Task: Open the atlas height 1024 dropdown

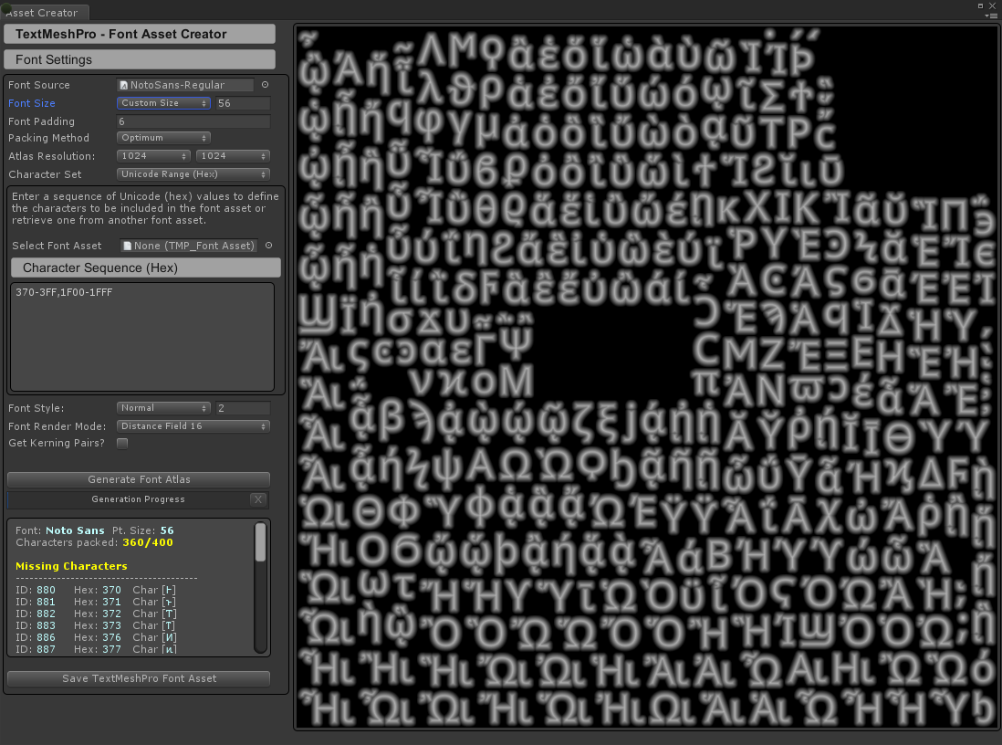Action: [232, 155]
